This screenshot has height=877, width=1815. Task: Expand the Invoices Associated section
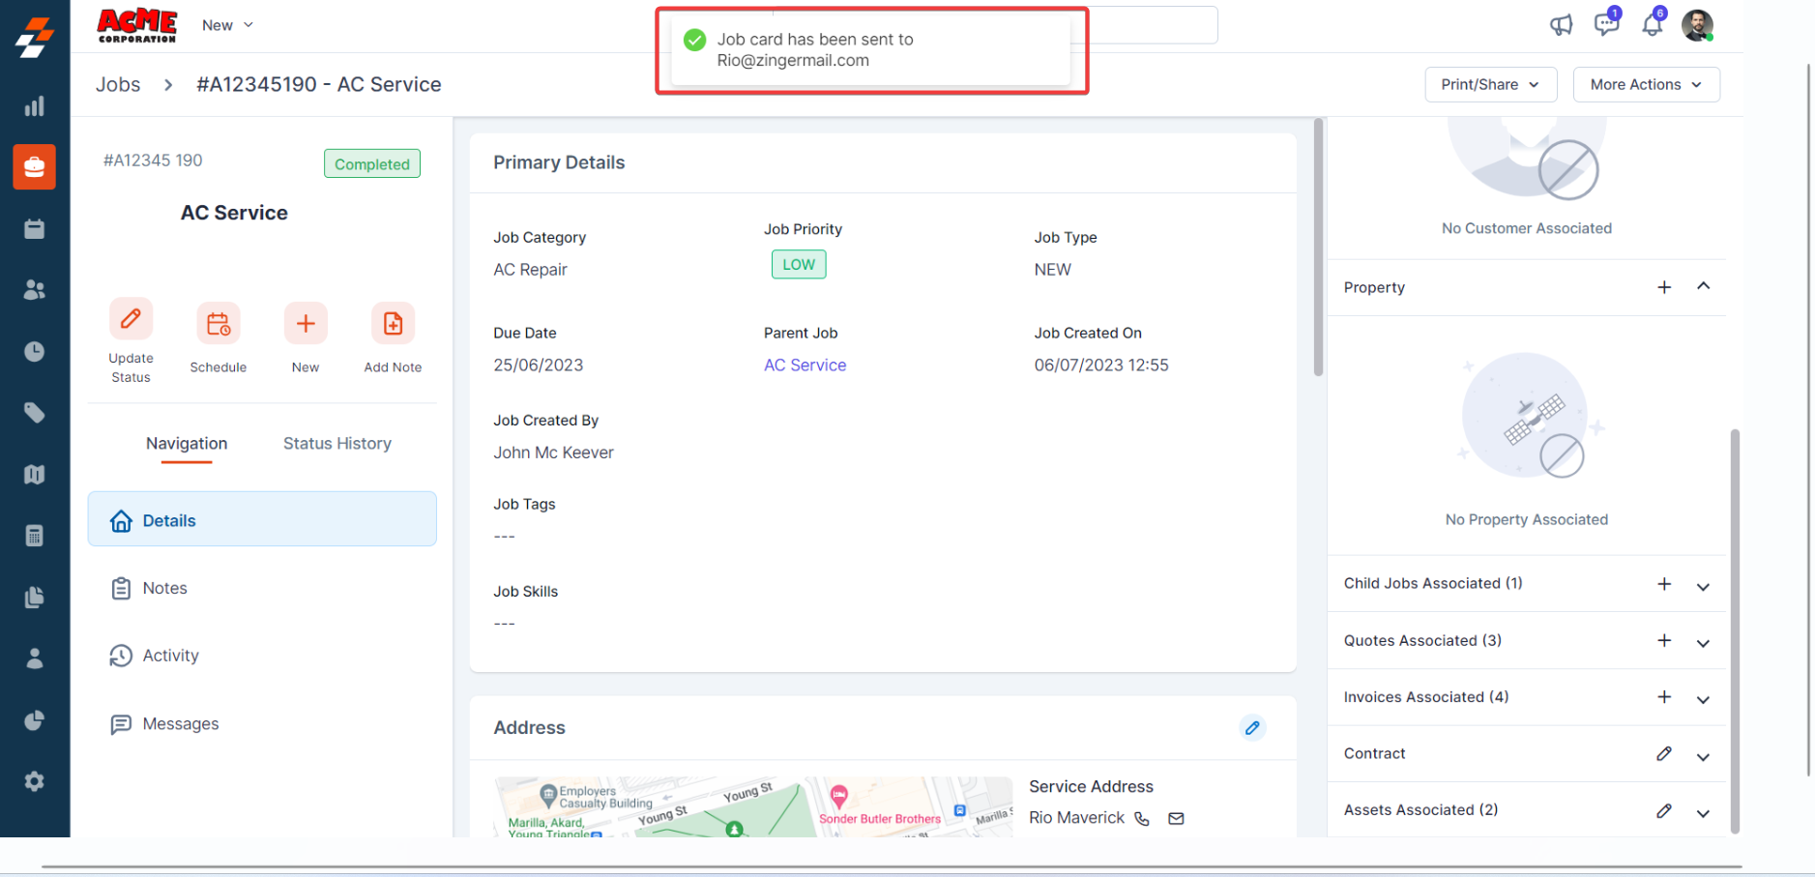[x=1703, y=698]
